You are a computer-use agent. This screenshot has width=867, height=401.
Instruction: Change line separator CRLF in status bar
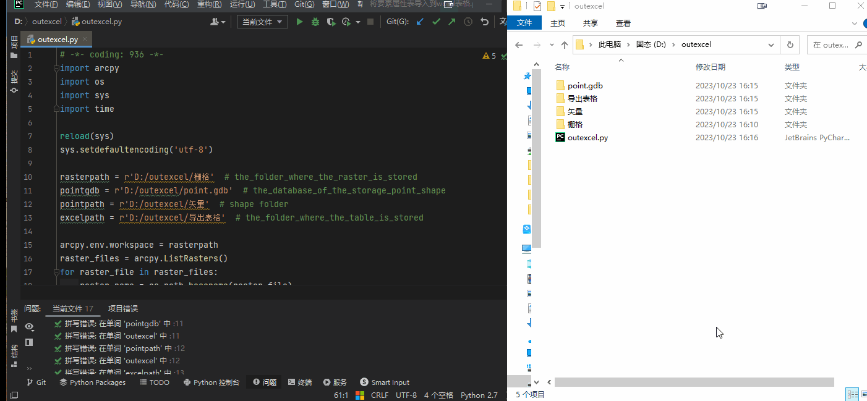[380, 395]
